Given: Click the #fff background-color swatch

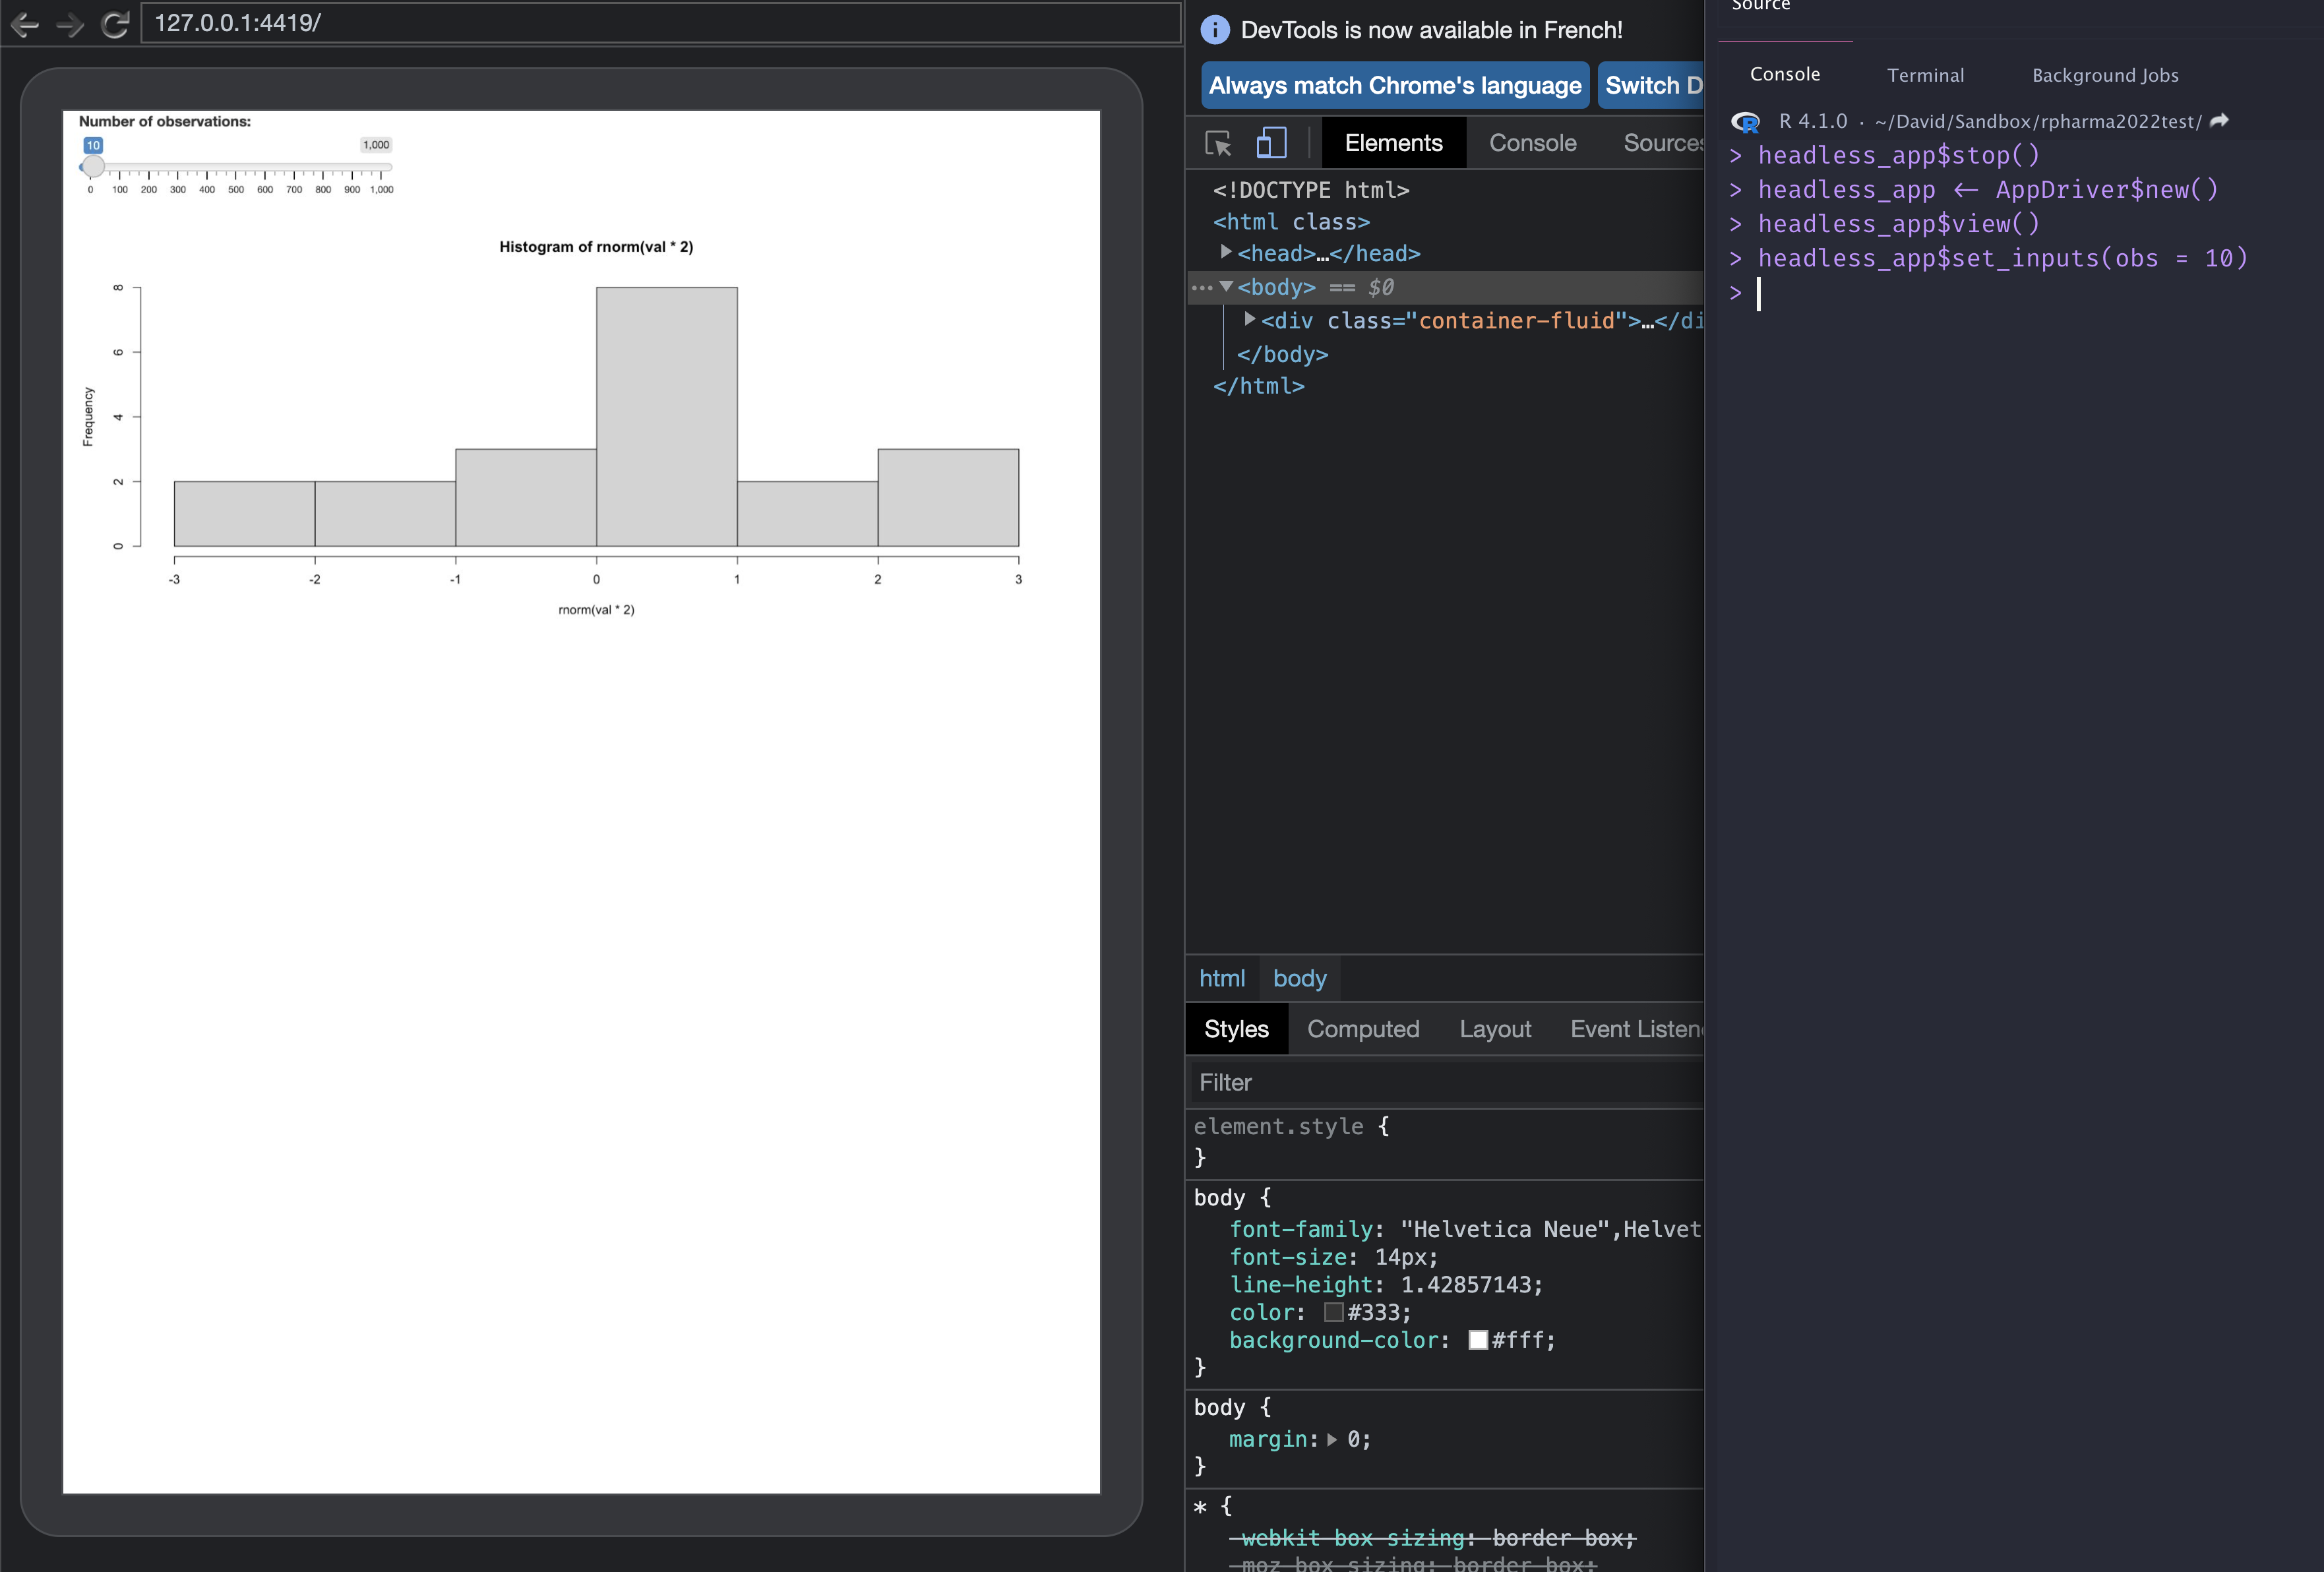Looking at the screenshot, I should point(1478,1340).
